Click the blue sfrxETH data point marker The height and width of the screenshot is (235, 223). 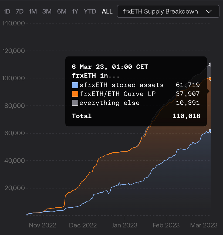point(210,131)
